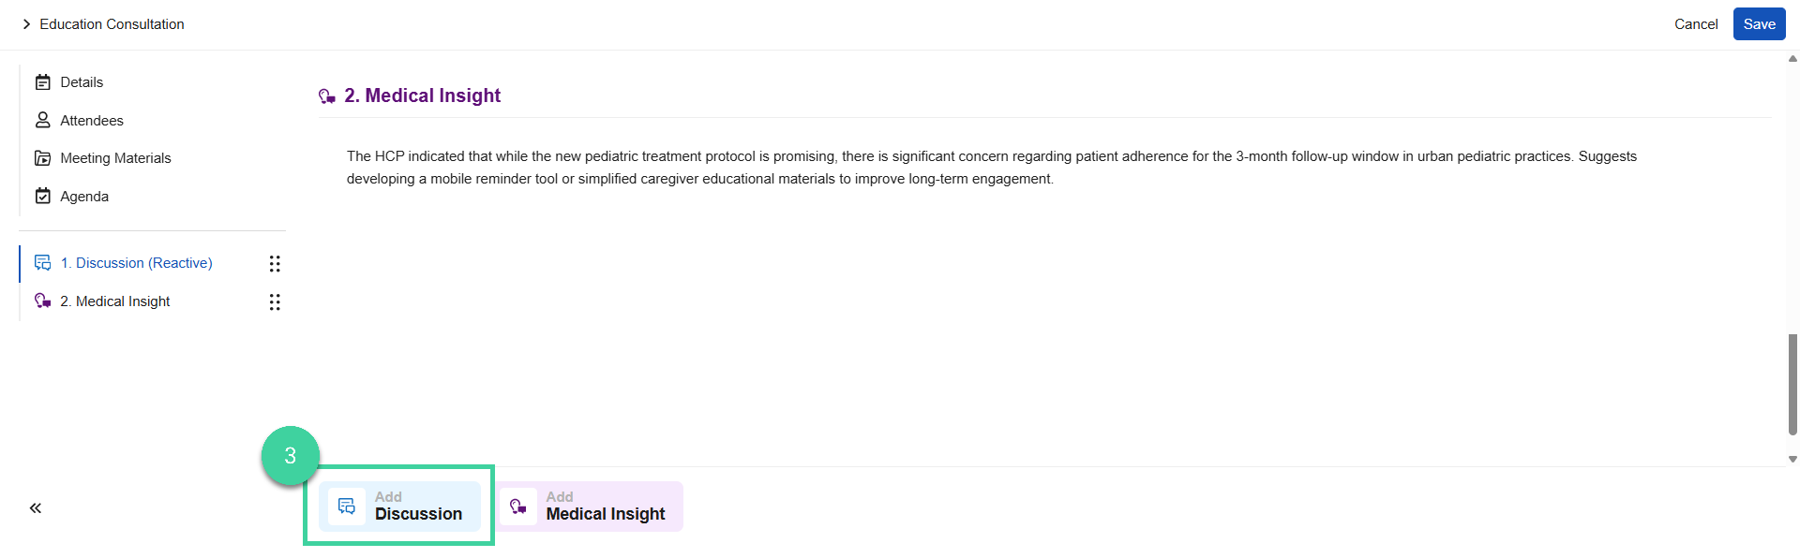Open Details via the calendar icon
The height and width of the screenshot is (558, 1800).
[x=43, y=81]
